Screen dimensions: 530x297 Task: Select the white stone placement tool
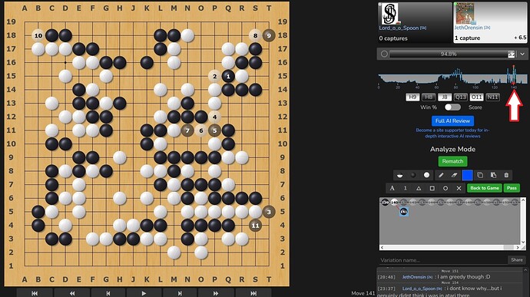click(x=426, y=175)
